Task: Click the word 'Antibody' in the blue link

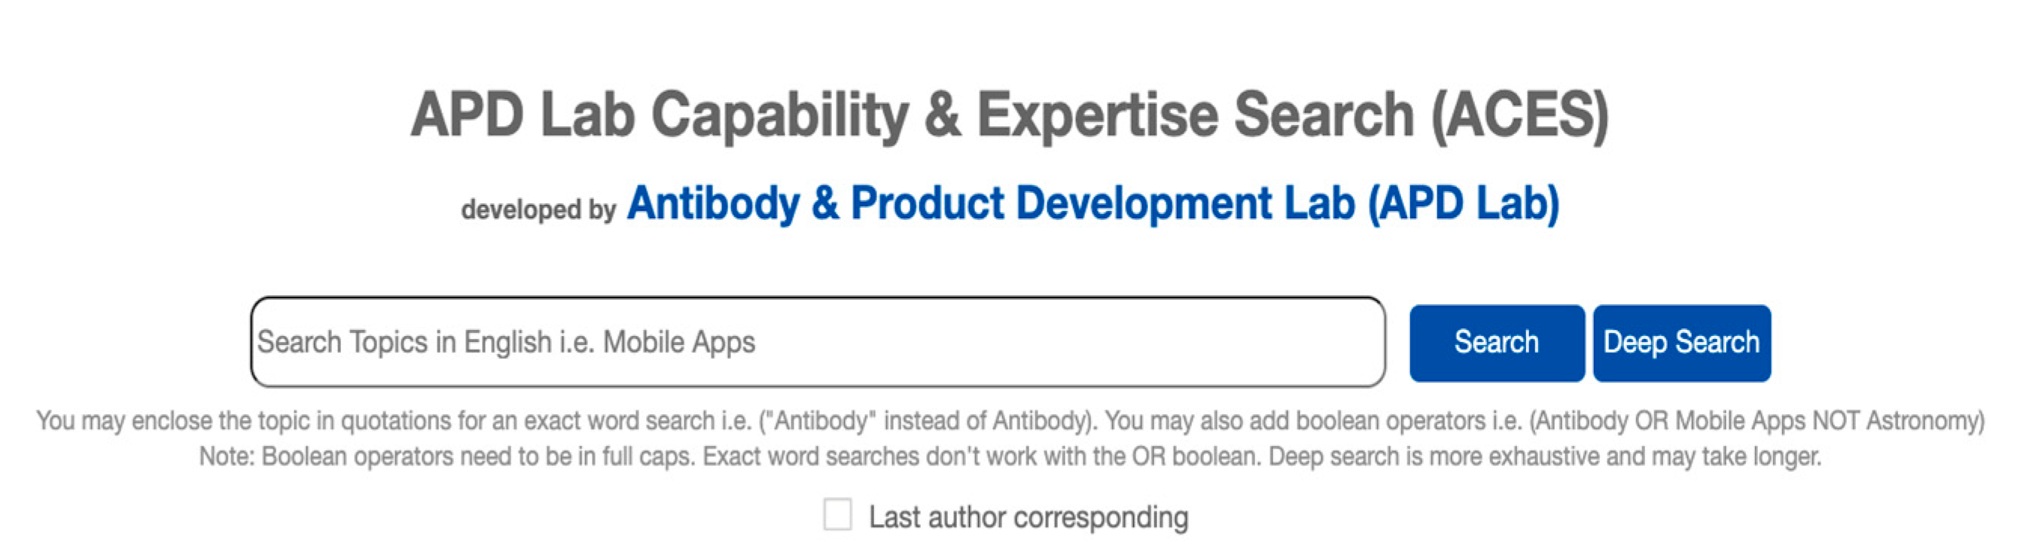Action: 713,203
